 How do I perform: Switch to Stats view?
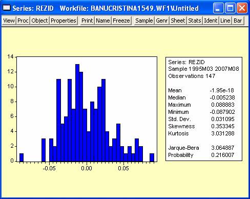point(195,21)
